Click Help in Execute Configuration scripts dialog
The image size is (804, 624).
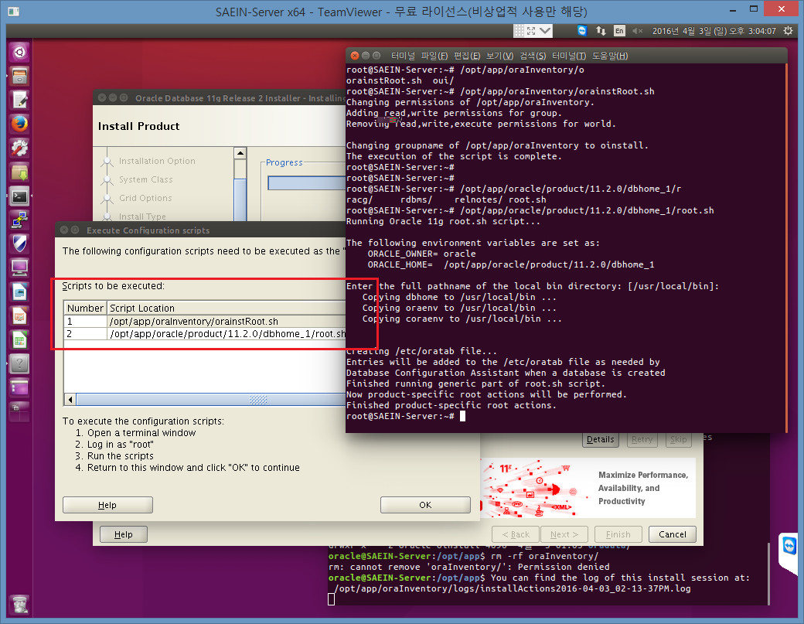tap(107, 505)
